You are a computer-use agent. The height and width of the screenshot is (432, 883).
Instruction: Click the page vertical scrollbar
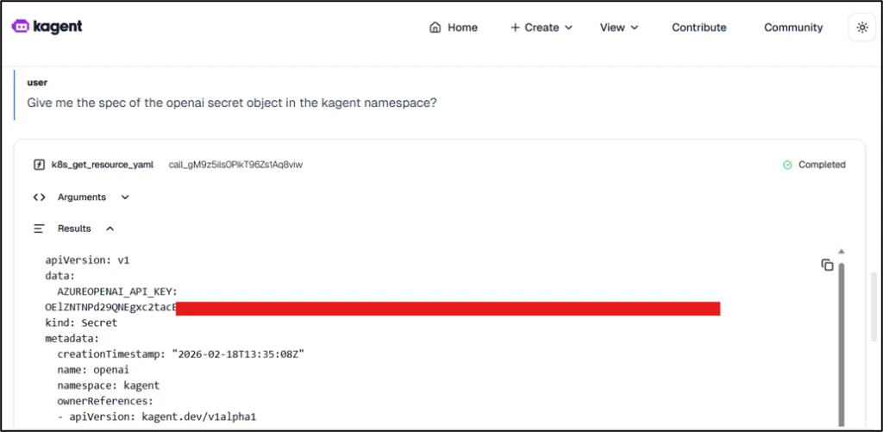pyautogui.click(x=874, y=307)
